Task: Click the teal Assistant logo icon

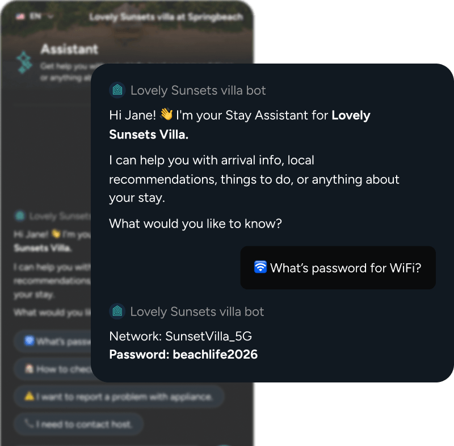Action: 24,62
